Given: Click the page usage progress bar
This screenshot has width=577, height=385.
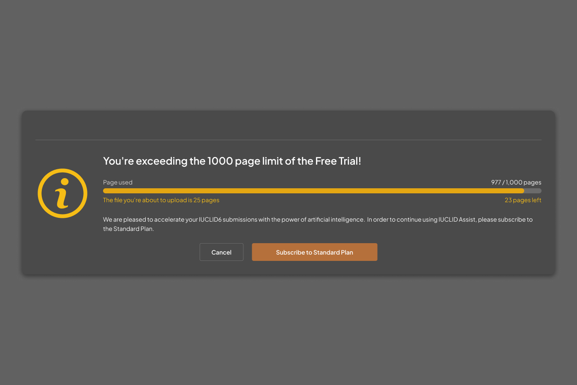Looking at the screenshot, I should click(322, 191).
